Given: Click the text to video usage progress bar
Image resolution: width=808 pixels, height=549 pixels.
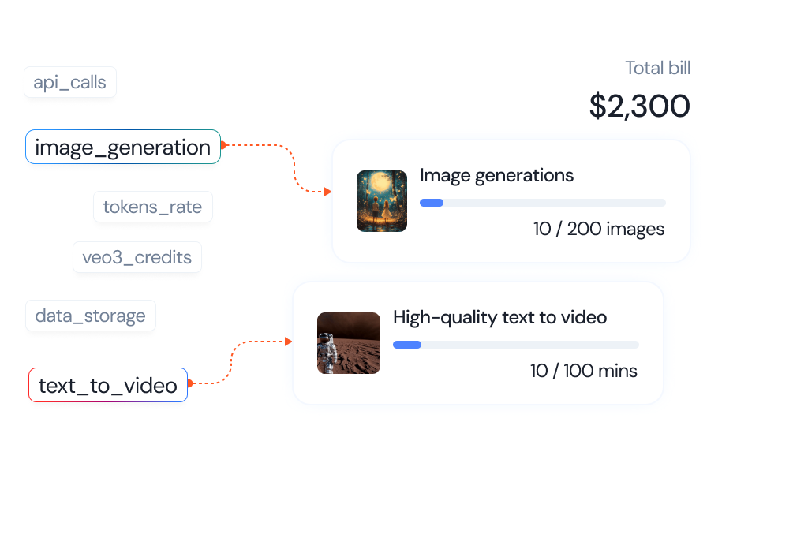Looking at the screenshot, I should (x=515, y=345).
